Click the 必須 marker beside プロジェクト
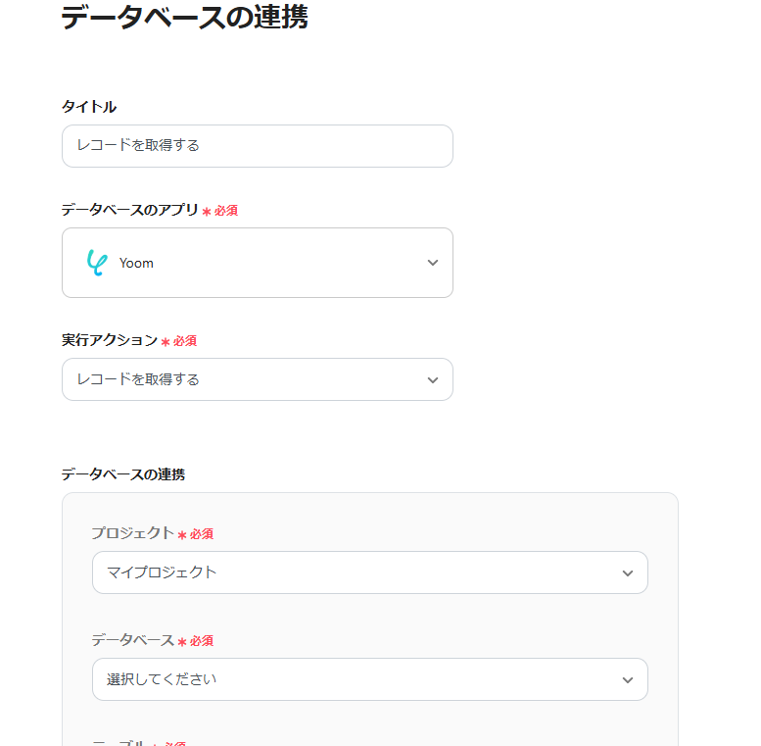761x746 pixels. (x=202, y=534)
